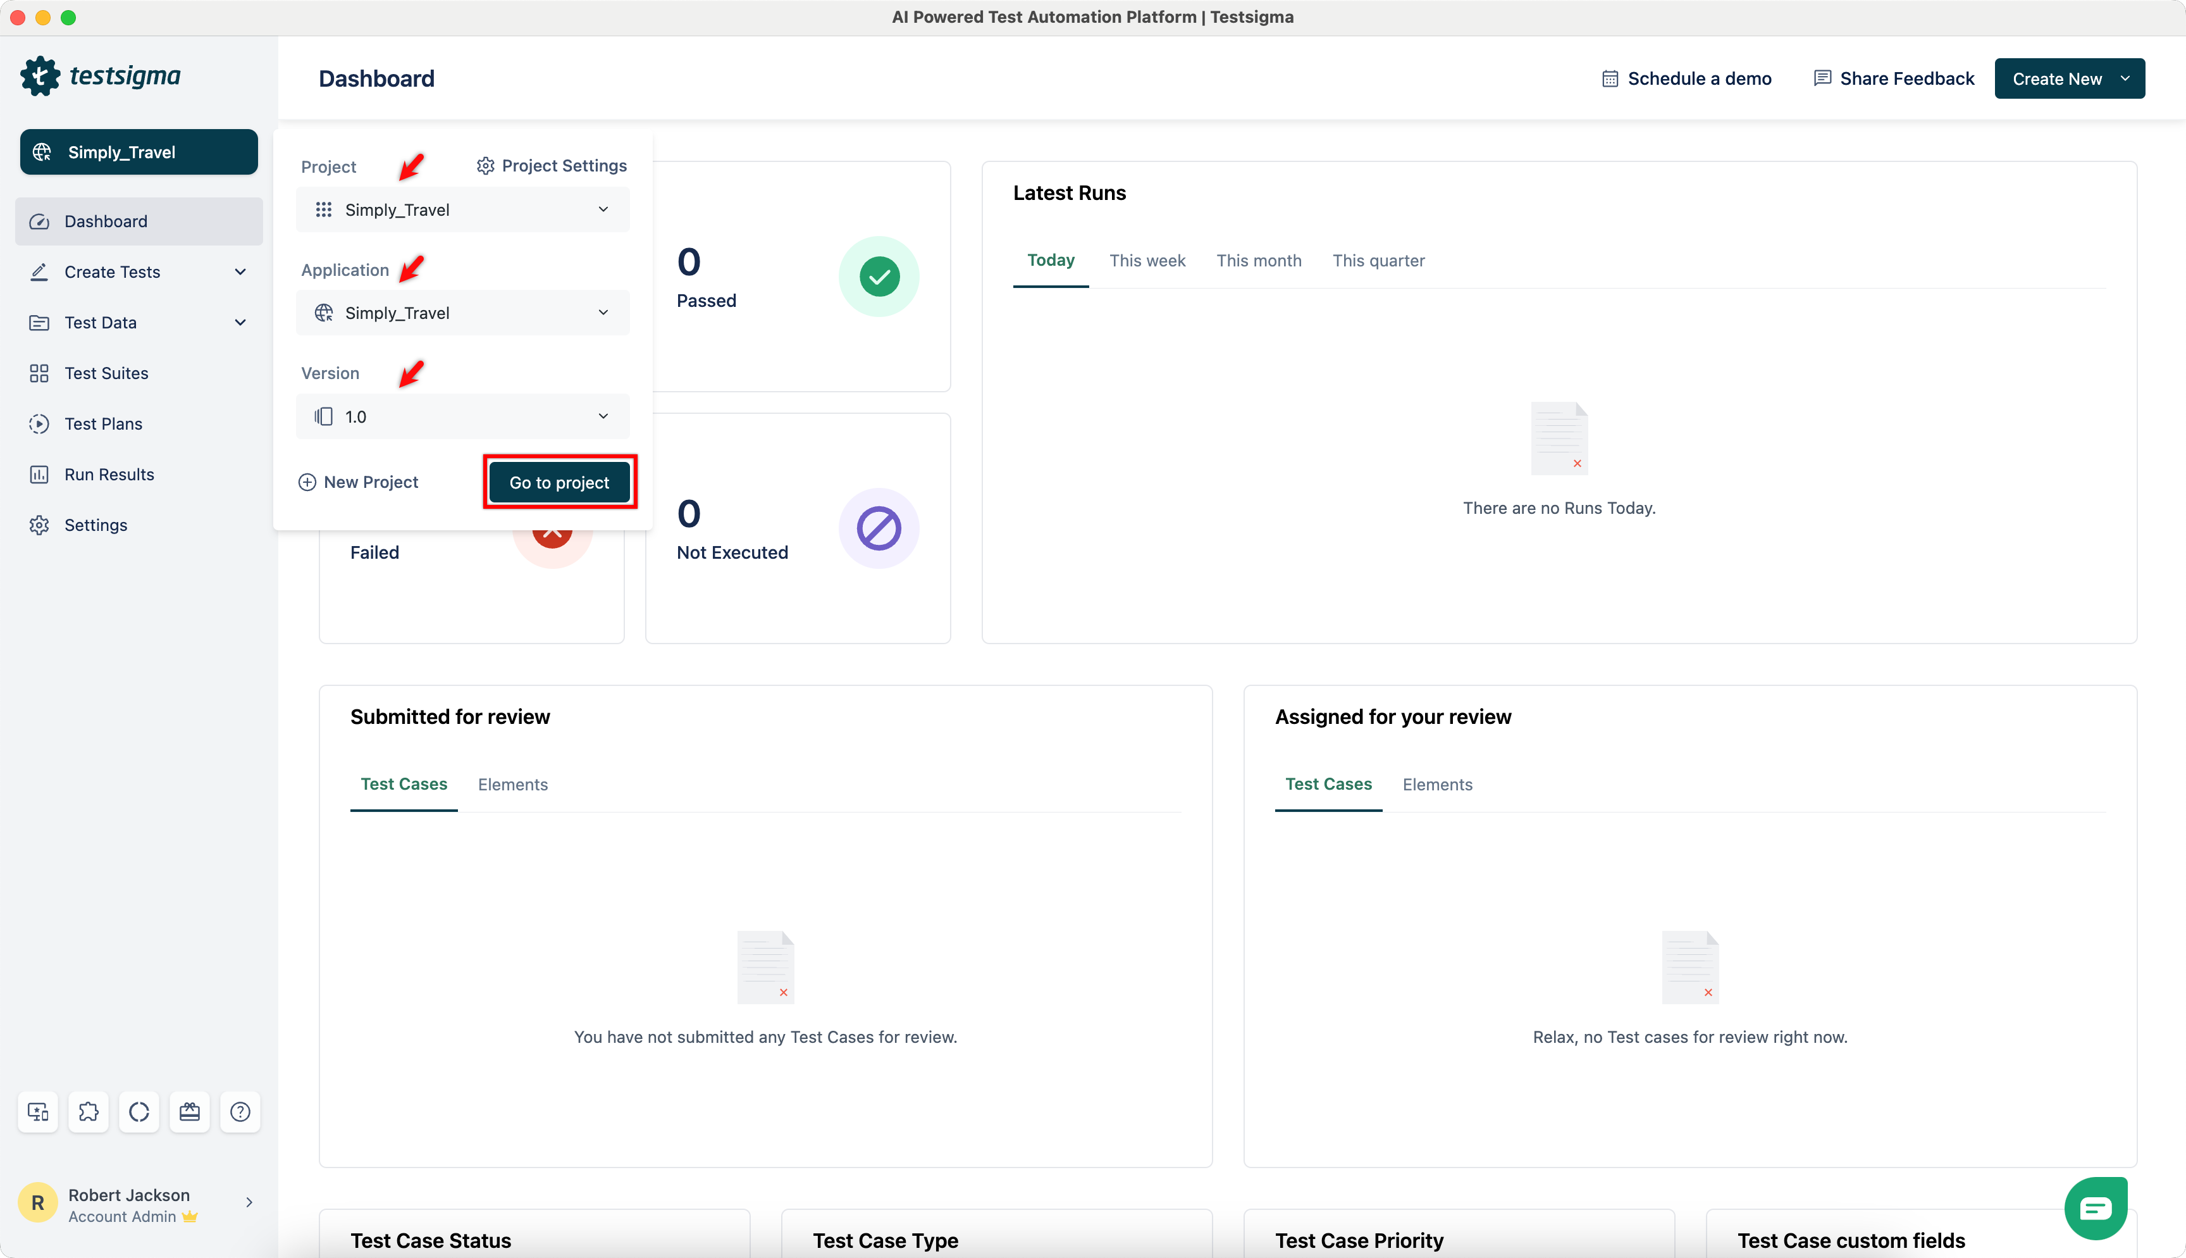
Task: Click the Test Plans play icon
Action: pyautogui.click(x=39, y=423)
